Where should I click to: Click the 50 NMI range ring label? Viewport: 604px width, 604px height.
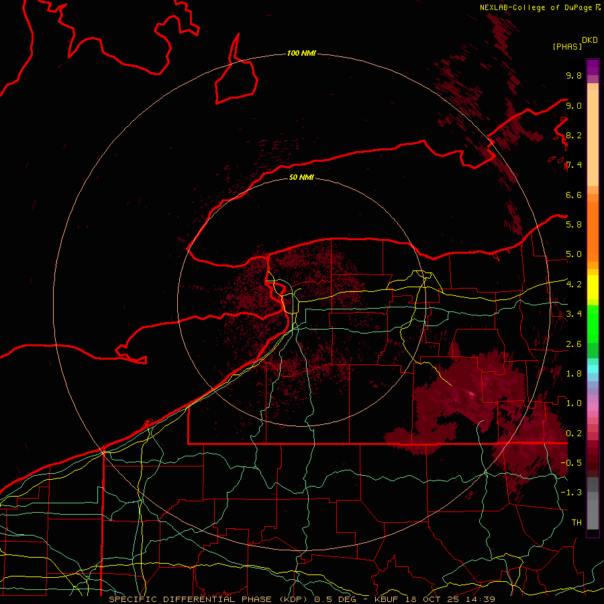(x=301, y=177)
